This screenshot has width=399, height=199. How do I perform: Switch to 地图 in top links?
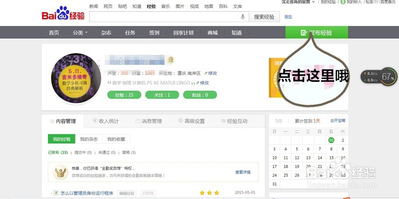(x=208, y=6)
